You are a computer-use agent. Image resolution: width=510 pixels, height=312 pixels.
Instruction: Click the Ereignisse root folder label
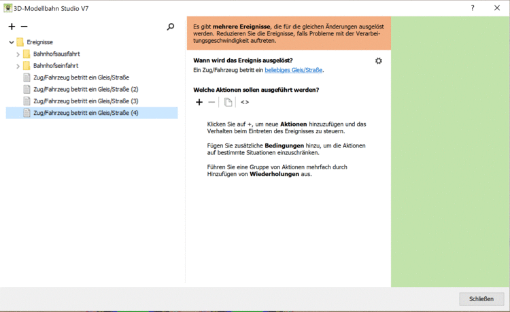point(39,42)
